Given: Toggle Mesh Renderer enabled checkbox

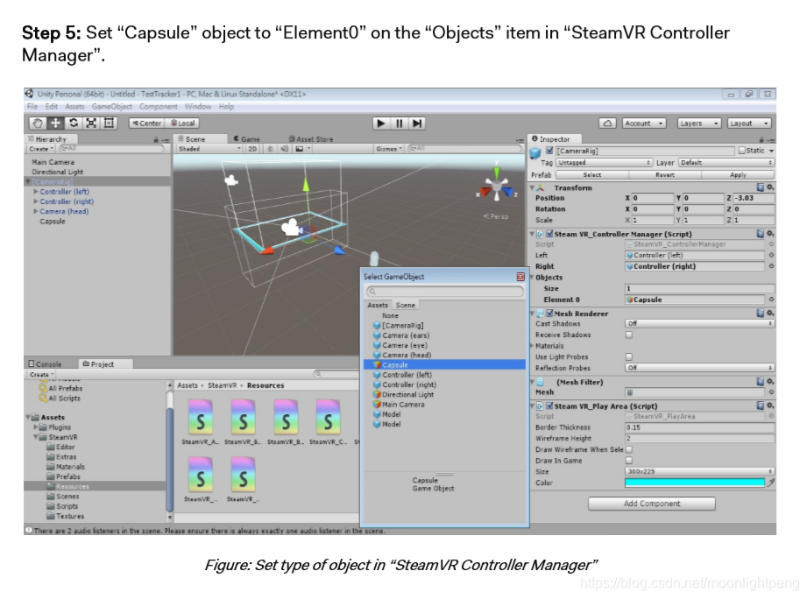Looking at the screenshot, I should (549, 314).
